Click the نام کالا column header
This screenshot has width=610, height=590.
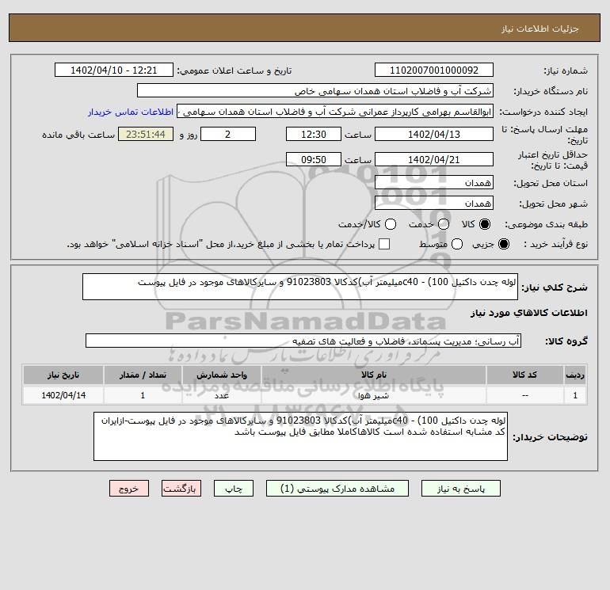point(373,375)
